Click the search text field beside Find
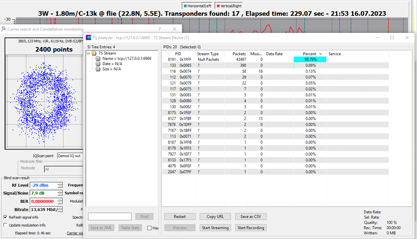The height and width of the screenshot is (239, 417). pos(110,217)
